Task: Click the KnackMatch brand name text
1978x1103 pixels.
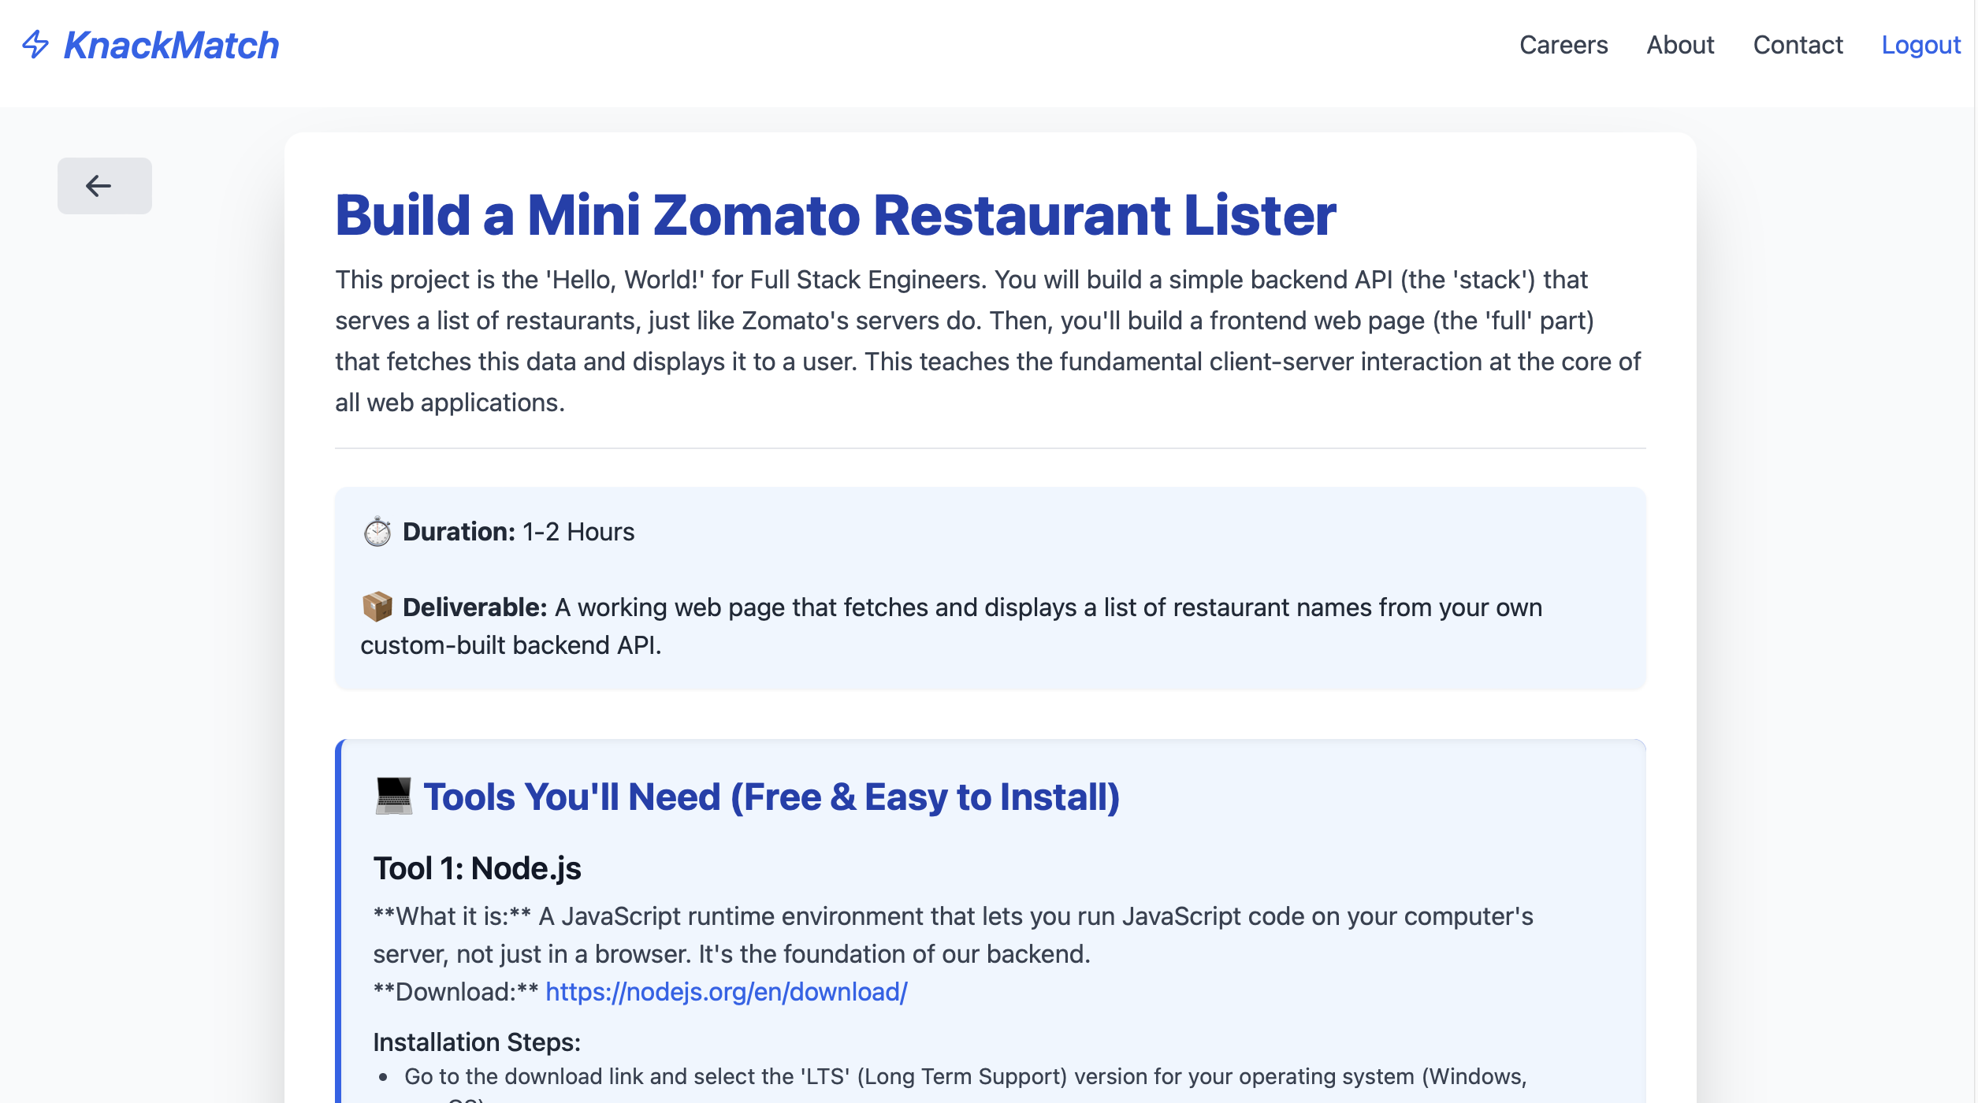Action: point(171,45)
